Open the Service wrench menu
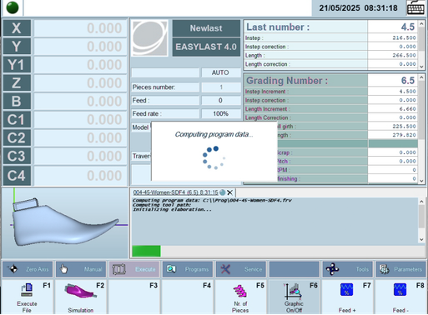This screenshot has width=428, height=315. [x=241, y=269]
